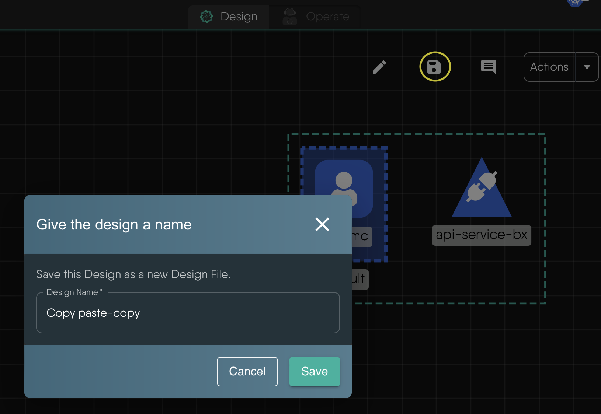Select the api-service-bx plug triangle icon

[x=482, y=189]
